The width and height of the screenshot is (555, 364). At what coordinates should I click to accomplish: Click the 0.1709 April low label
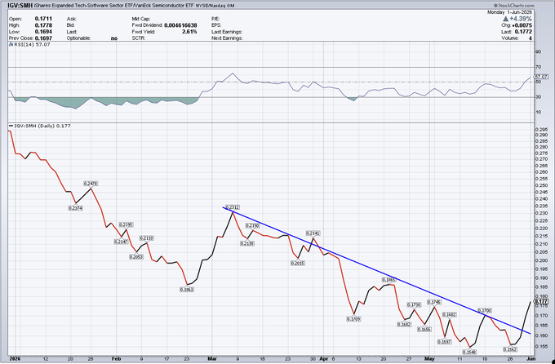pyautogui.click(x=353, y=319)
